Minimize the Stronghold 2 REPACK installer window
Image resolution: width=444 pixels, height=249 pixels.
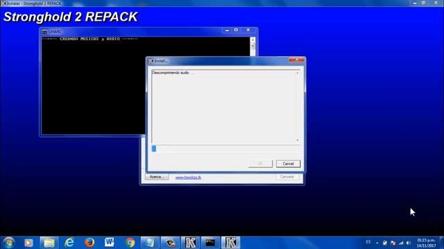click(415, 3)
